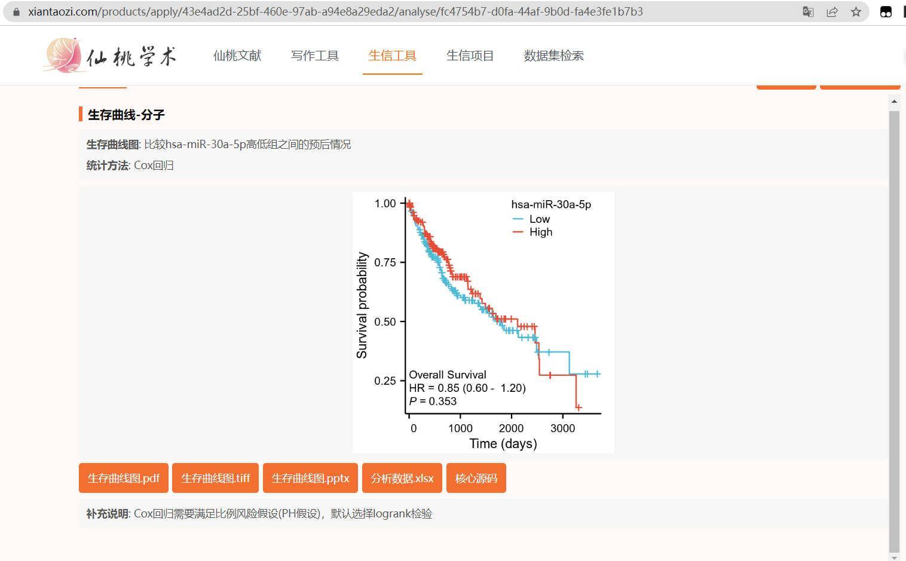The width and height of the screenshot is (906, 561).
Task: Open the 写作工具 menu
Action: 315,56
